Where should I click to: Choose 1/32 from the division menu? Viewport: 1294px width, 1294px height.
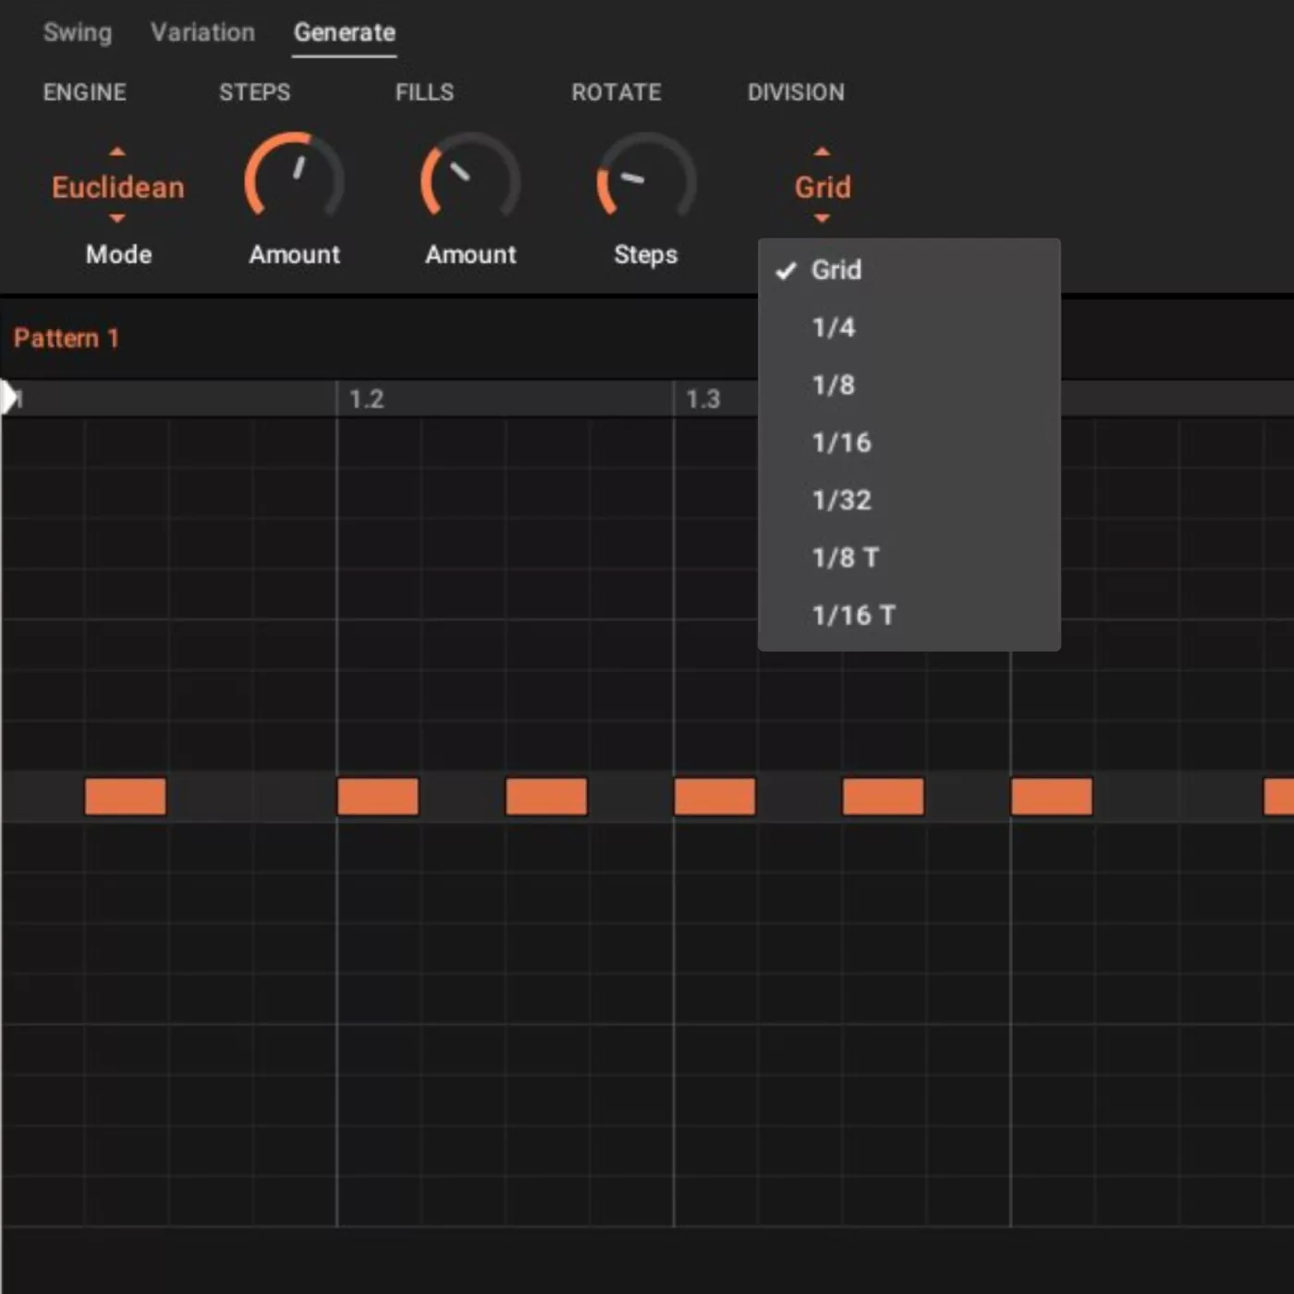[x=909, y=500]
